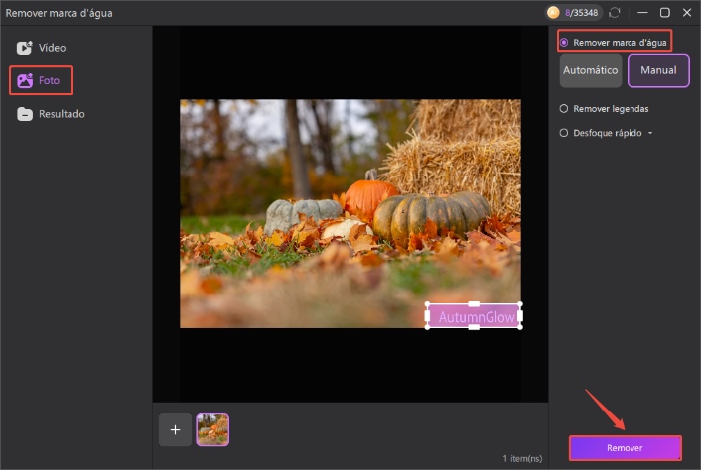Maximize the application window
The width and height of the screenshot is (701, 470).
pyautogui.click(x=664, y=13)
